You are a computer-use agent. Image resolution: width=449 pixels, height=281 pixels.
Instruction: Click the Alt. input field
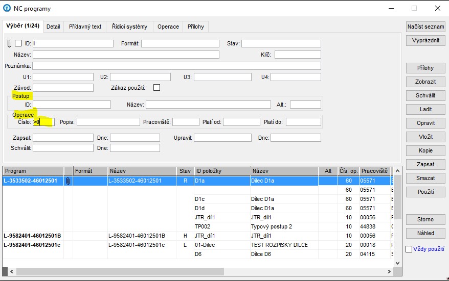pyautogui.click(x=305, y=105)
